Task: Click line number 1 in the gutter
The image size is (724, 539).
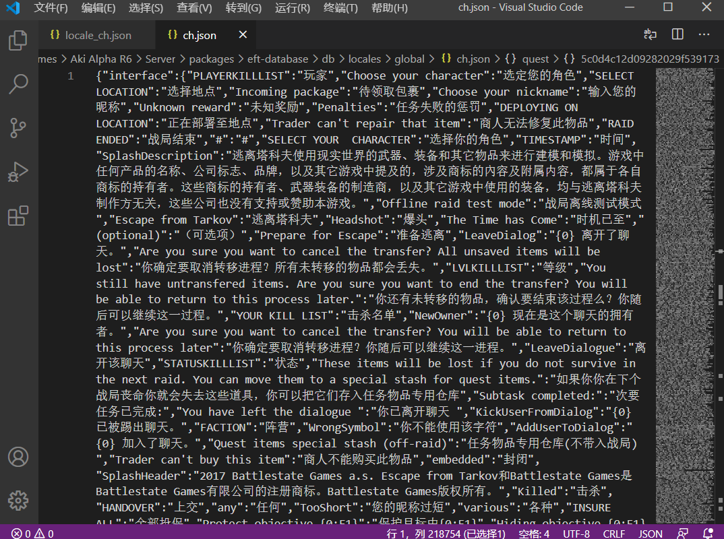Action: coord(71,75)
